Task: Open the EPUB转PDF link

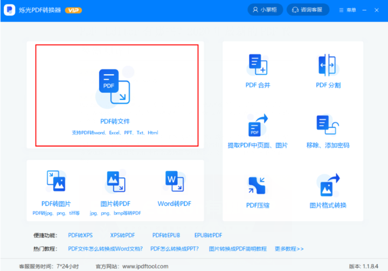Action: click(x=208, y=235)
